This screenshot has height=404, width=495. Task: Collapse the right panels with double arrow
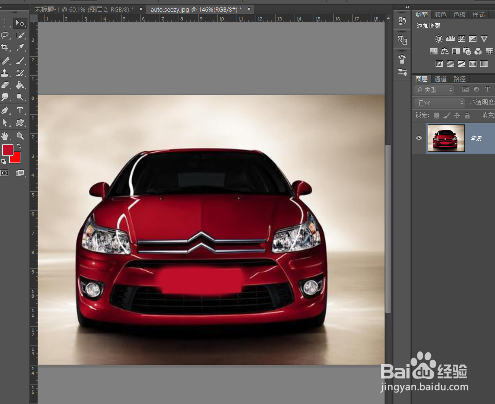tap(407, 7)
